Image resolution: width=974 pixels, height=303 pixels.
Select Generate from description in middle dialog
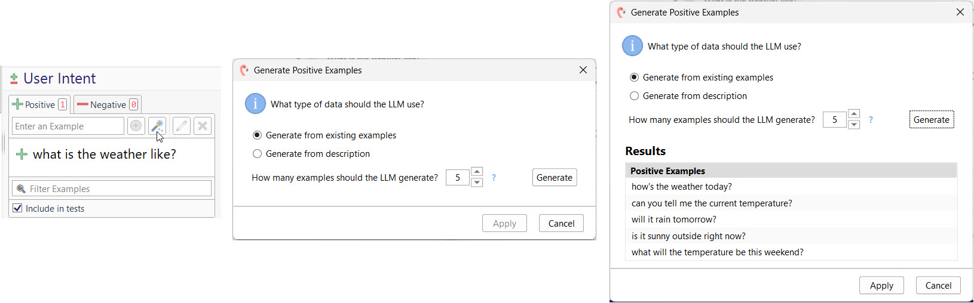(x=258, y=154)
